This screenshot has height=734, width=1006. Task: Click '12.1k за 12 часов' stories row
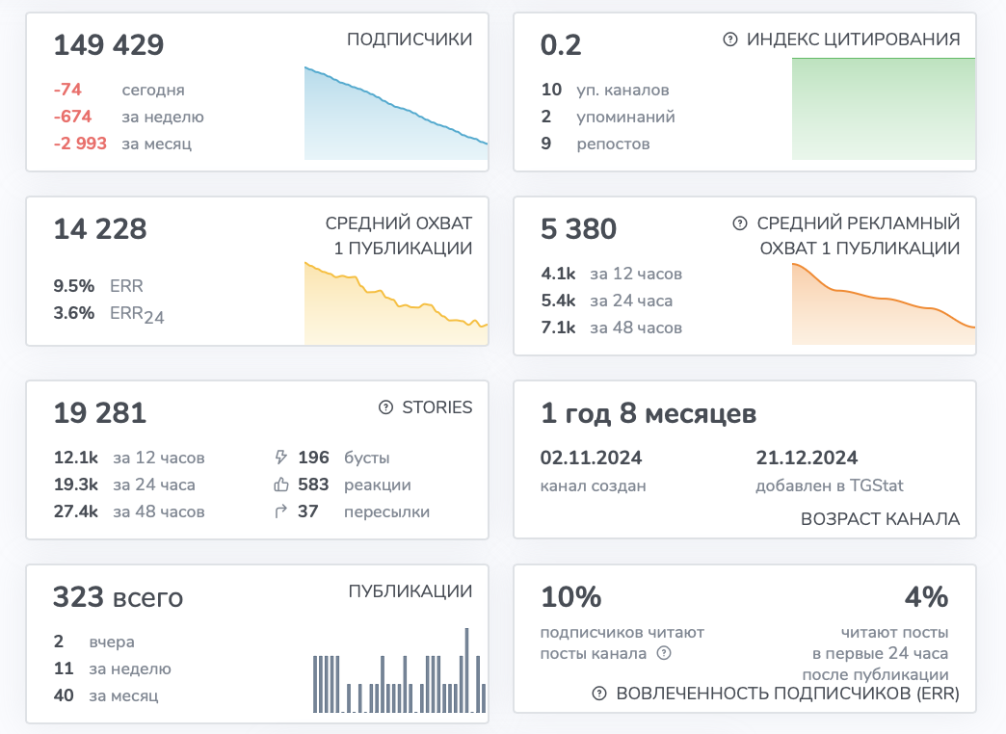[x=129, y=458]
